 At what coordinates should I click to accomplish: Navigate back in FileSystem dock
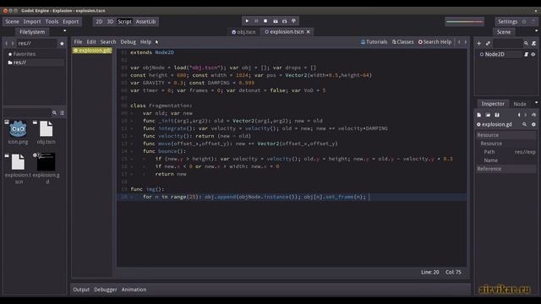point(6,43)
